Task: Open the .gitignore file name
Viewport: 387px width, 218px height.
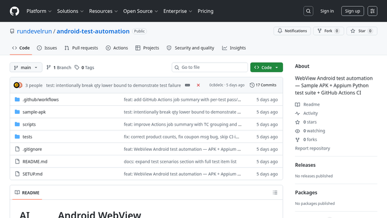Action: pyautogui.click(x=32, y=149)
